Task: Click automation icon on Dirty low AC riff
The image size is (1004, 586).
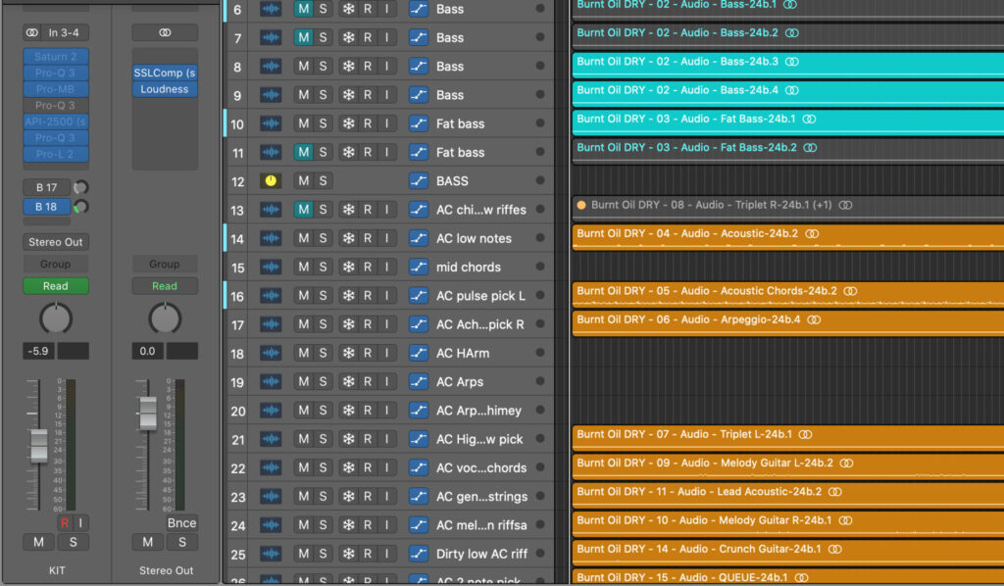Action: (x=419, y=555)
